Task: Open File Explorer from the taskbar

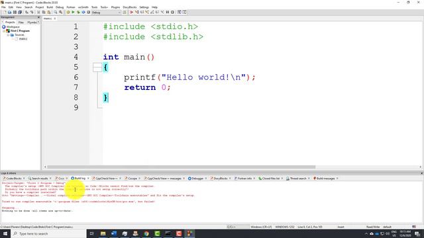Action: [103, 233]
